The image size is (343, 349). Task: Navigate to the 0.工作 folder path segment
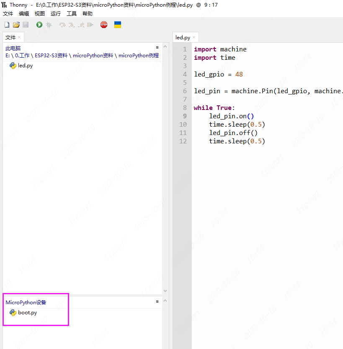point(22,56)
